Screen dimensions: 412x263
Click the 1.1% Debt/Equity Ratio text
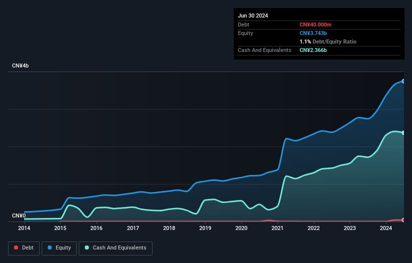328,41
